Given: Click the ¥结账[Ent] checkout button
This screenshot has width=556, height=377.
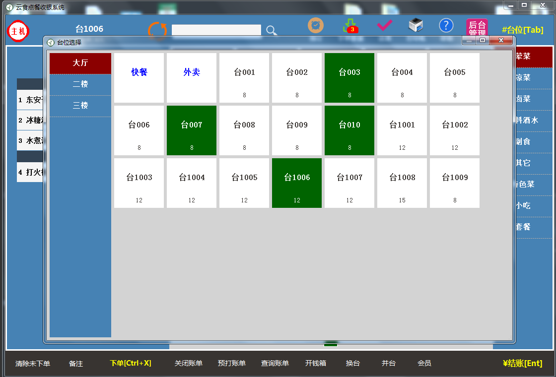Looking at the screenshot, I should tap(522, 363).
